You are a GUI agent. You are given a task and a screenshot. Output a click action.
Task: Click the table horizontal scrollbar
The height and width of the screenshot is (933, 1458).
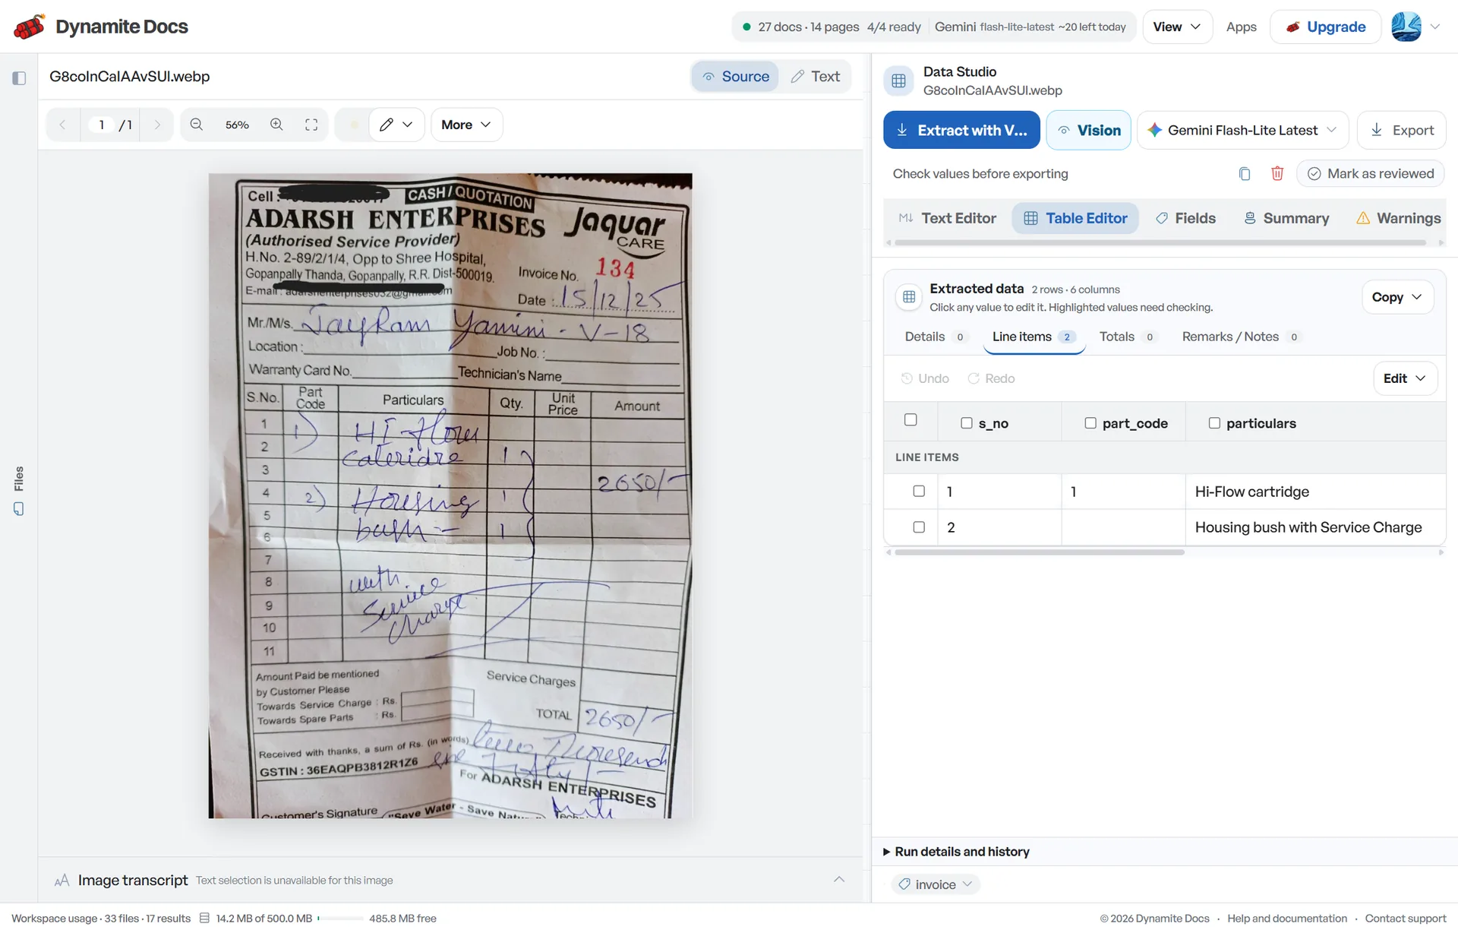[1039, 552]
